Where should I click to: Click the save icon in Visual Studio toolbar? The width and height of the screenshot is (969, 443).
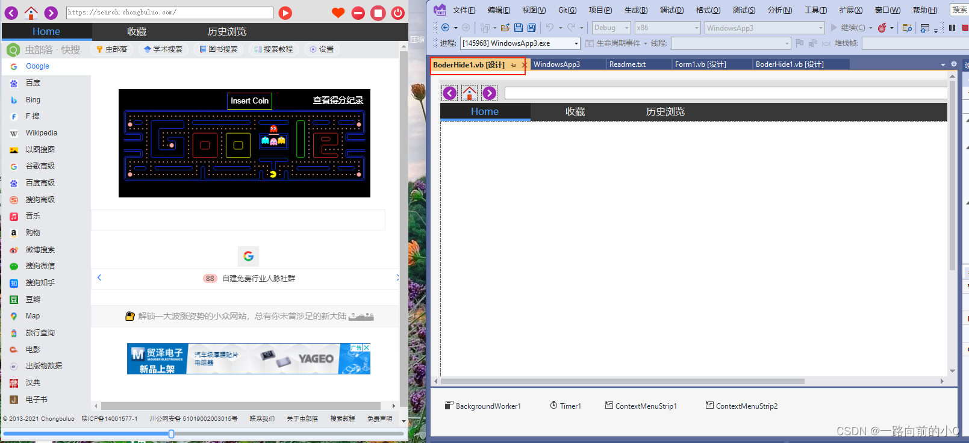(518, 28)
